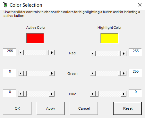Click left arrow of Active Color Green slider
145x118 pixels.
click(21, 73)
